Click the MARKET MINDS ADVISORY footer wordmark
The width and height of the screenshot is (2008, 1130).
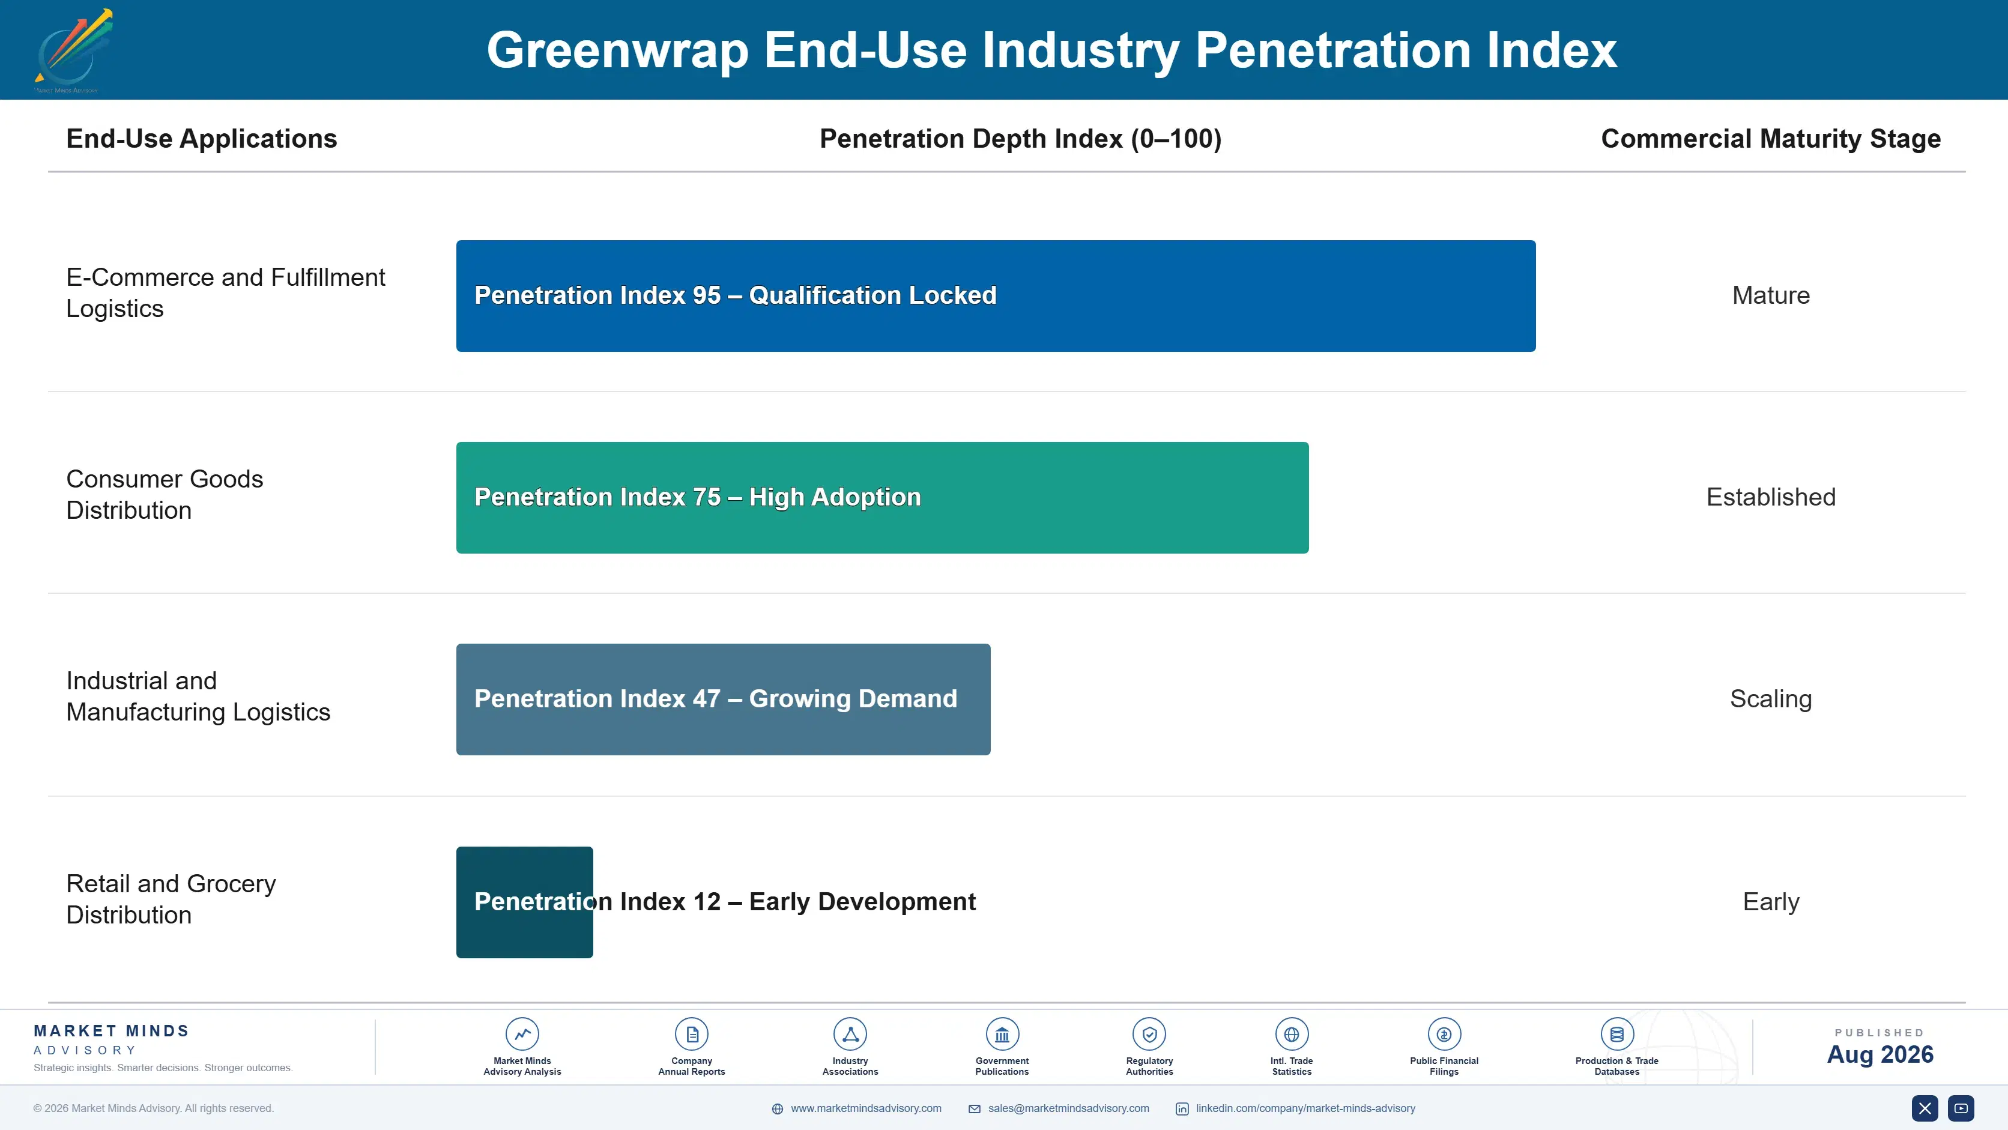(x=110, y=1039)
